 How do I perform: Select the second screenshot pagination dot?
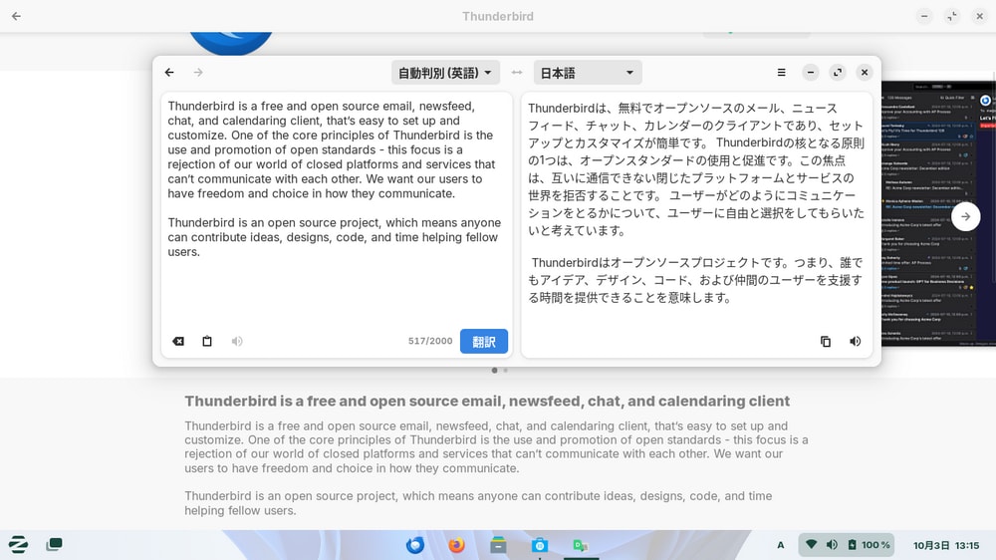coord(506,371)
